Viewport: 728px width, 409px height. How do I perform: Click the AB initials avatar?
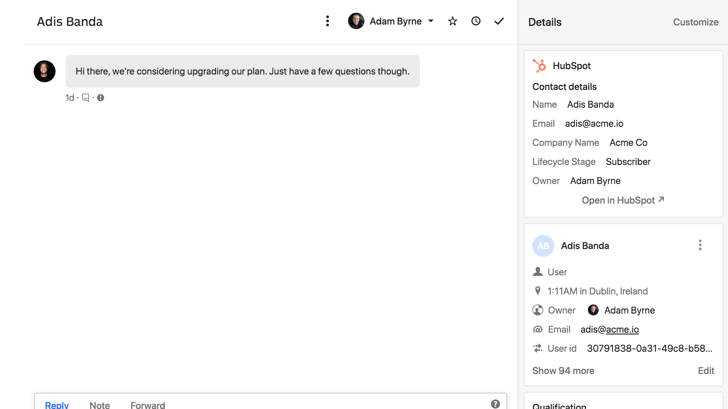(543, 246)
